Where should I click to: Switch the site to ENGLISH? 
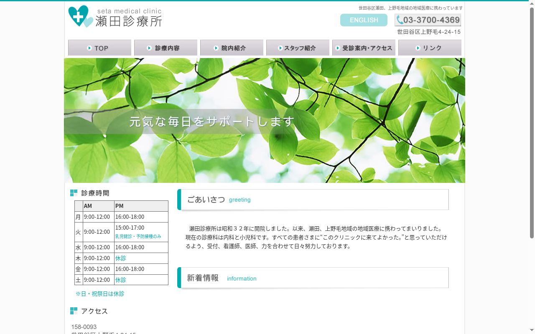364,20
